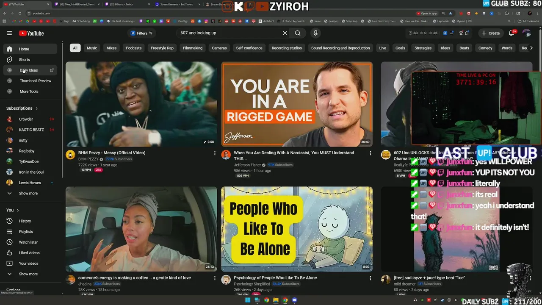The image size is (542, 305).
Task: Open the Filters dropdown
Action: click(141, 33)
